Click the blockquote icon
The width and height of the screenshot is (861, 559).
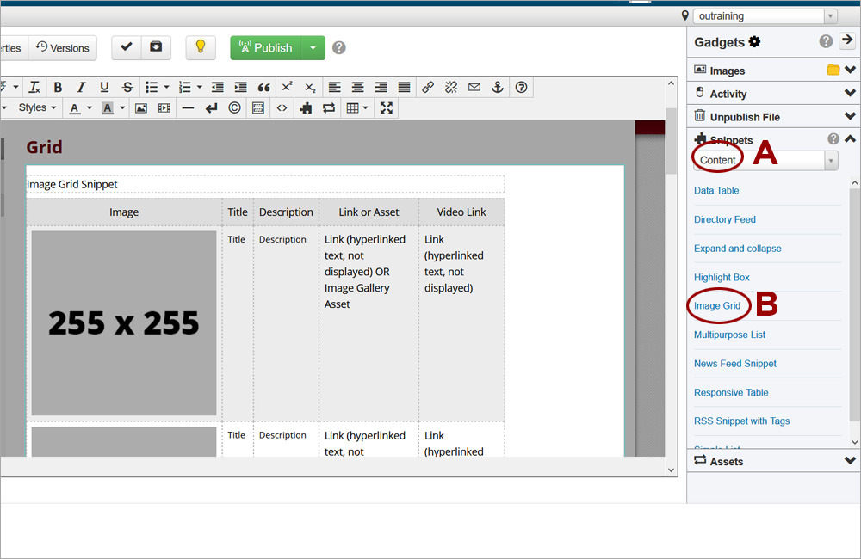click(263, 87)
